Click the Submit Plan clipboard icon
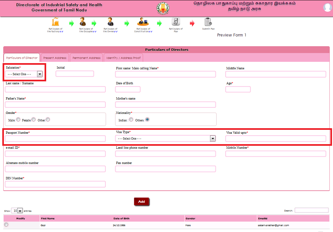 pyautogui.click(x=208, y=22)
